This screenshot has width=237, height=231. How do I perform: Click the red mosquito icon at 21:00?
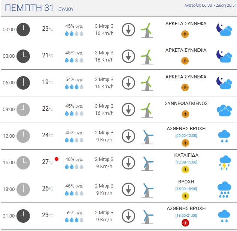pyautogui.click(x=185, y=223)
